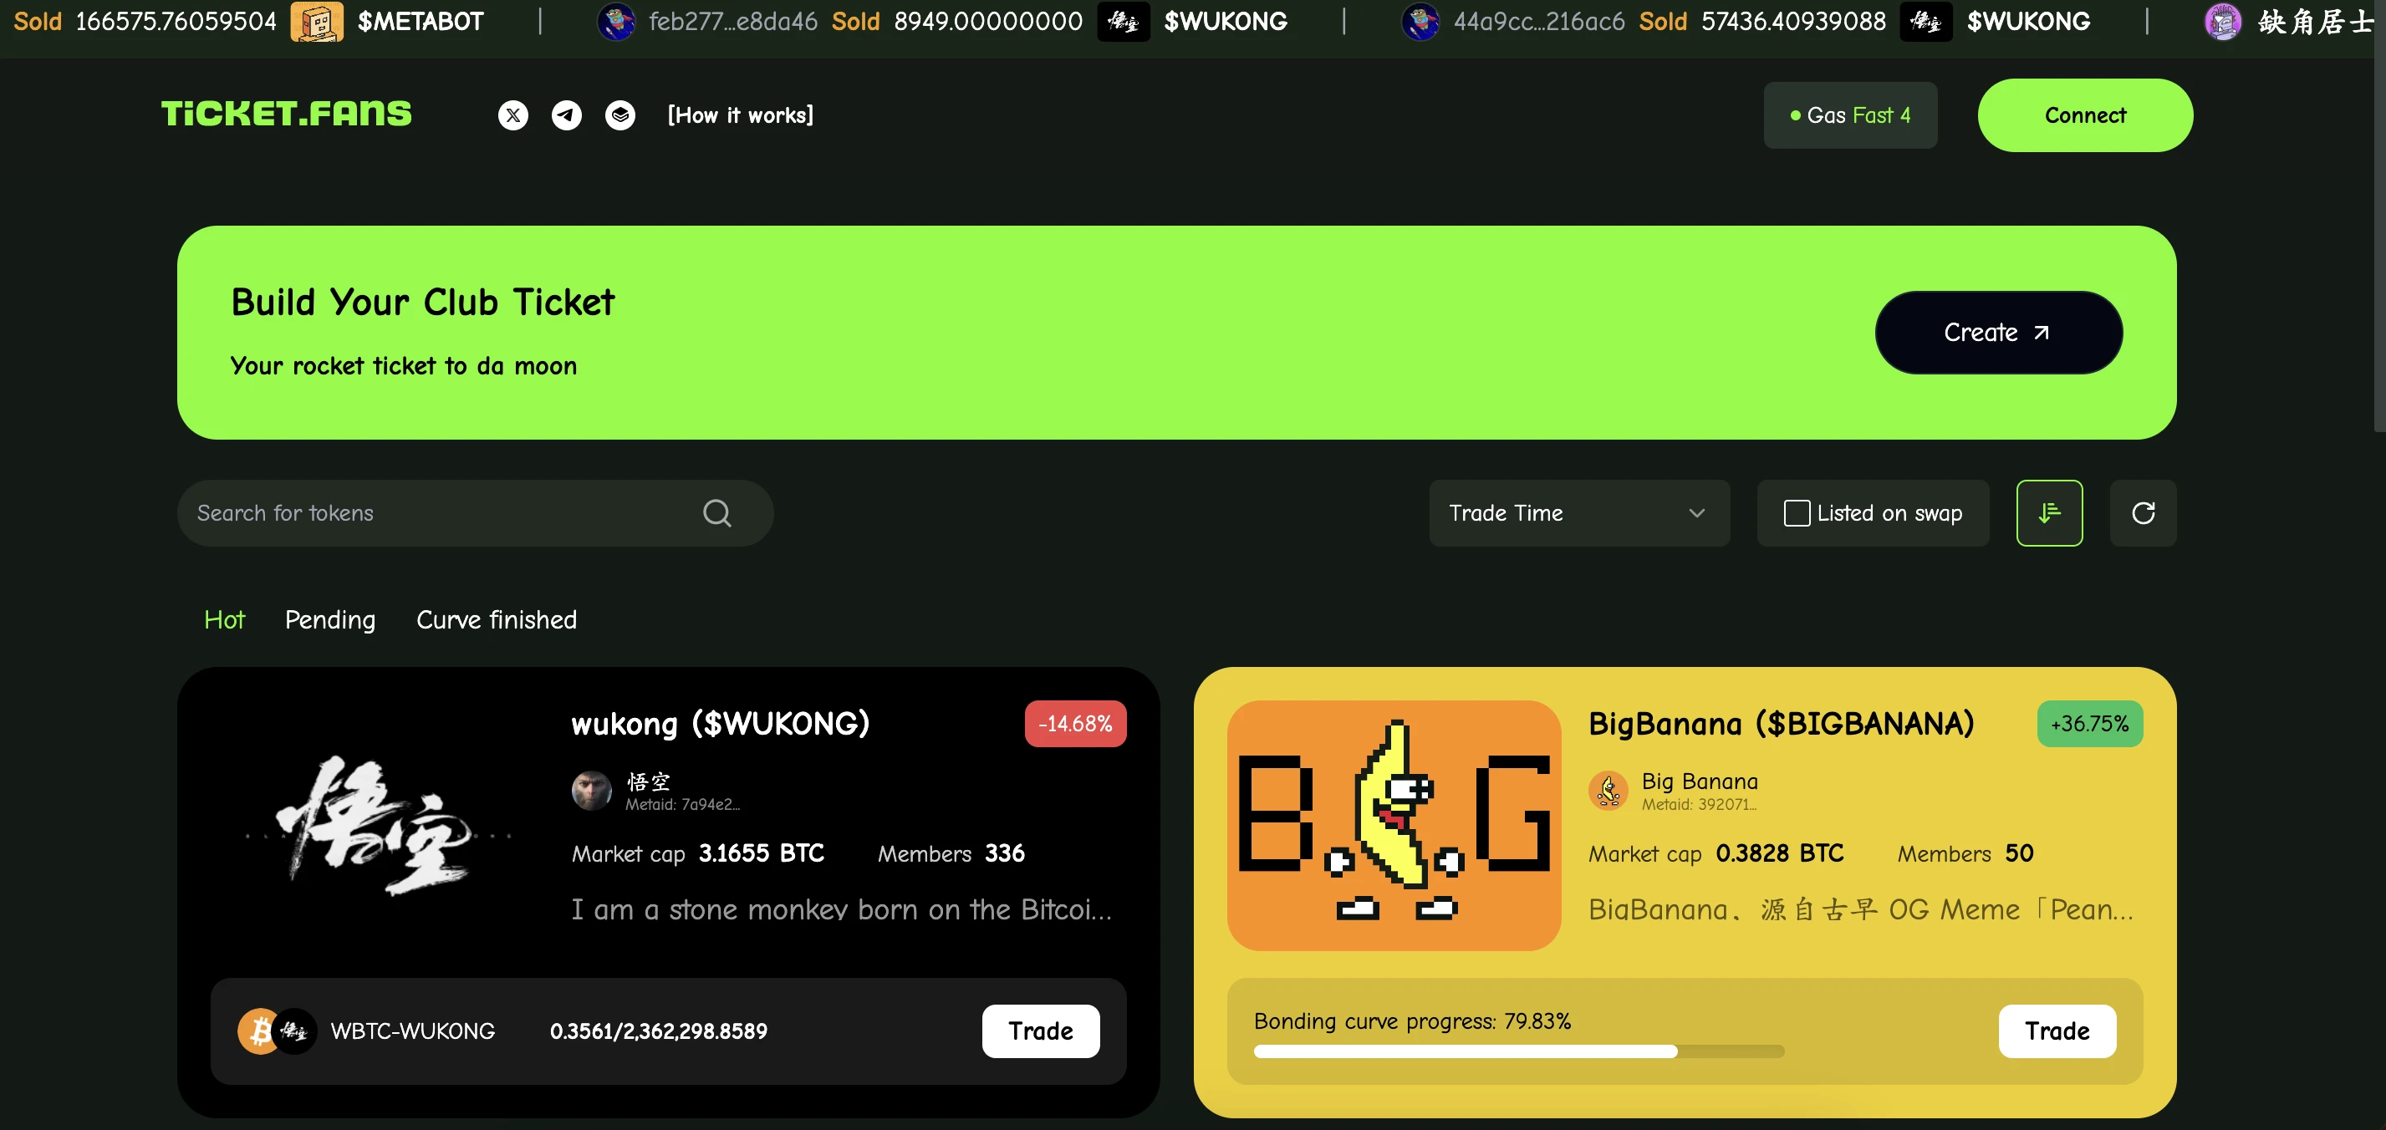Enable the Listed on swap checkbox
The width and height of the screenshot is (2386, 1130).
coord(1797,512)
